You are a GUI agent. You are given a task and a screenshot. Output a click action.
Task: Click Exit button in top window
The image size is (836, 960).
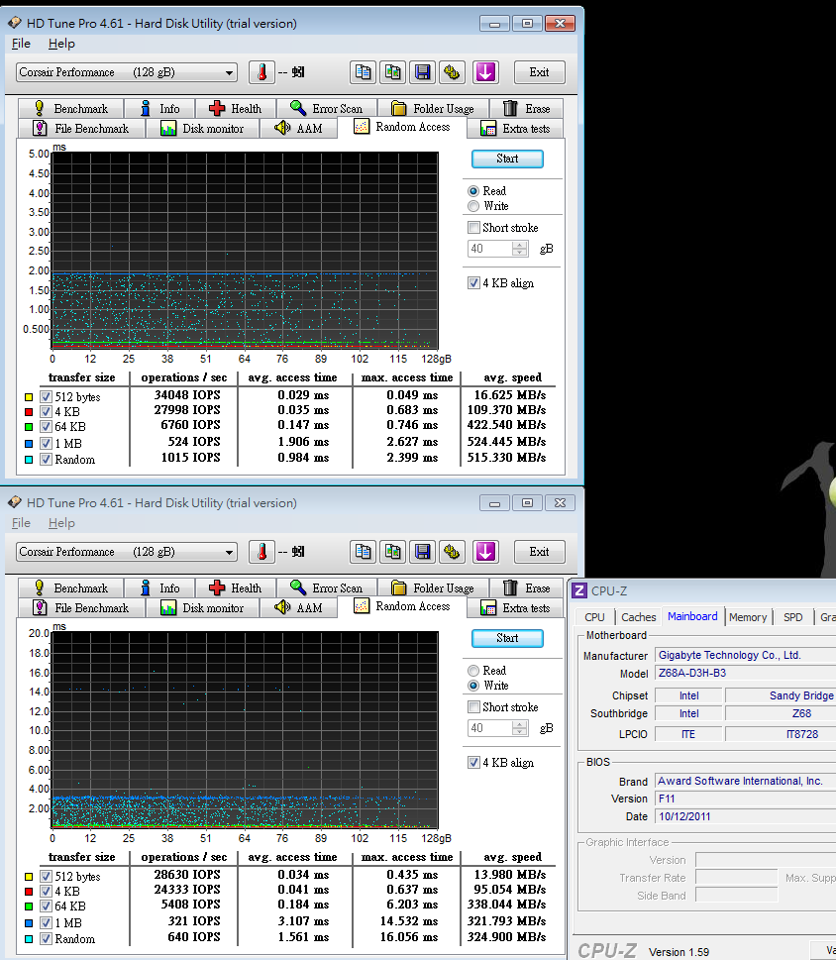coord(539,72)
